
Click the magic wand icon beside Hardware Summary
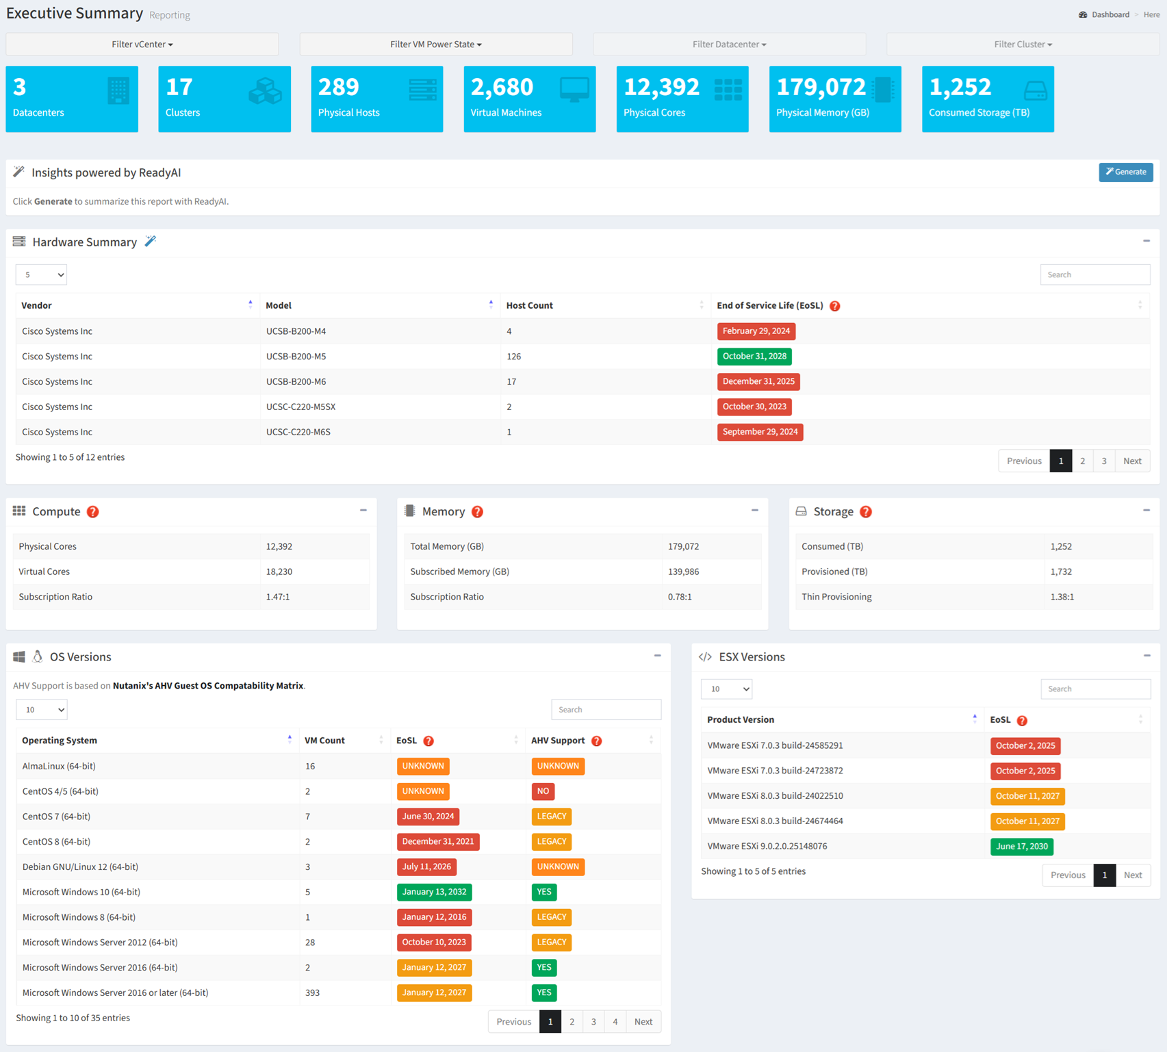pyautogui.click(x=151, y=242)
